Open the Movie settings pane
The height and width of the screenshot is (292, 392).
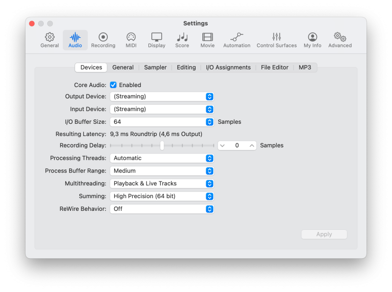click(207, 40)
